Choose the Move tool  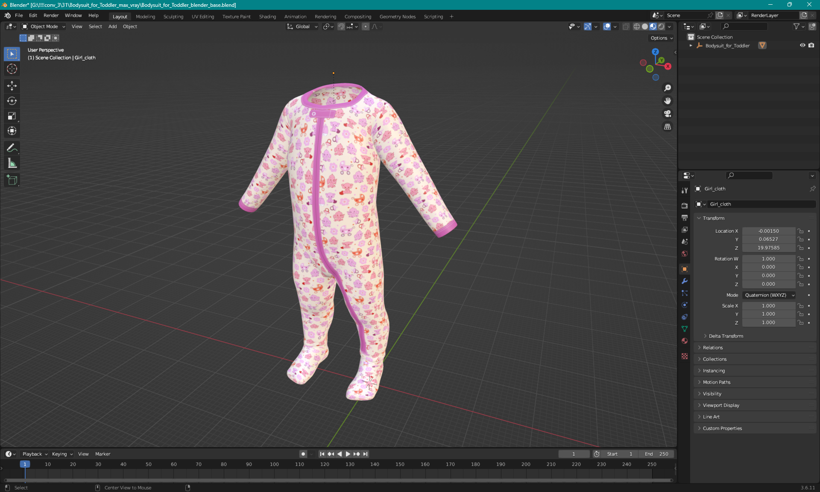[12, 86]
